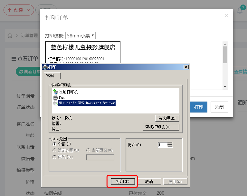Click the green 刷新订单 button
This screenshot has width=247, height=196.
point(28,72)
